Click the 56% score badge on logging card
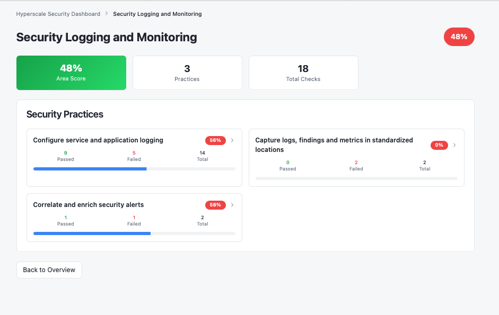Viewport: 499px width, 315px height. coord(215,140)
